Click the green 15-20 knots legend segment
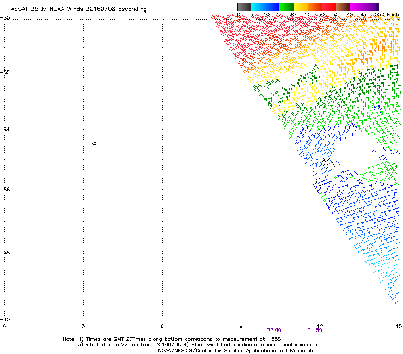 (286, 7)
